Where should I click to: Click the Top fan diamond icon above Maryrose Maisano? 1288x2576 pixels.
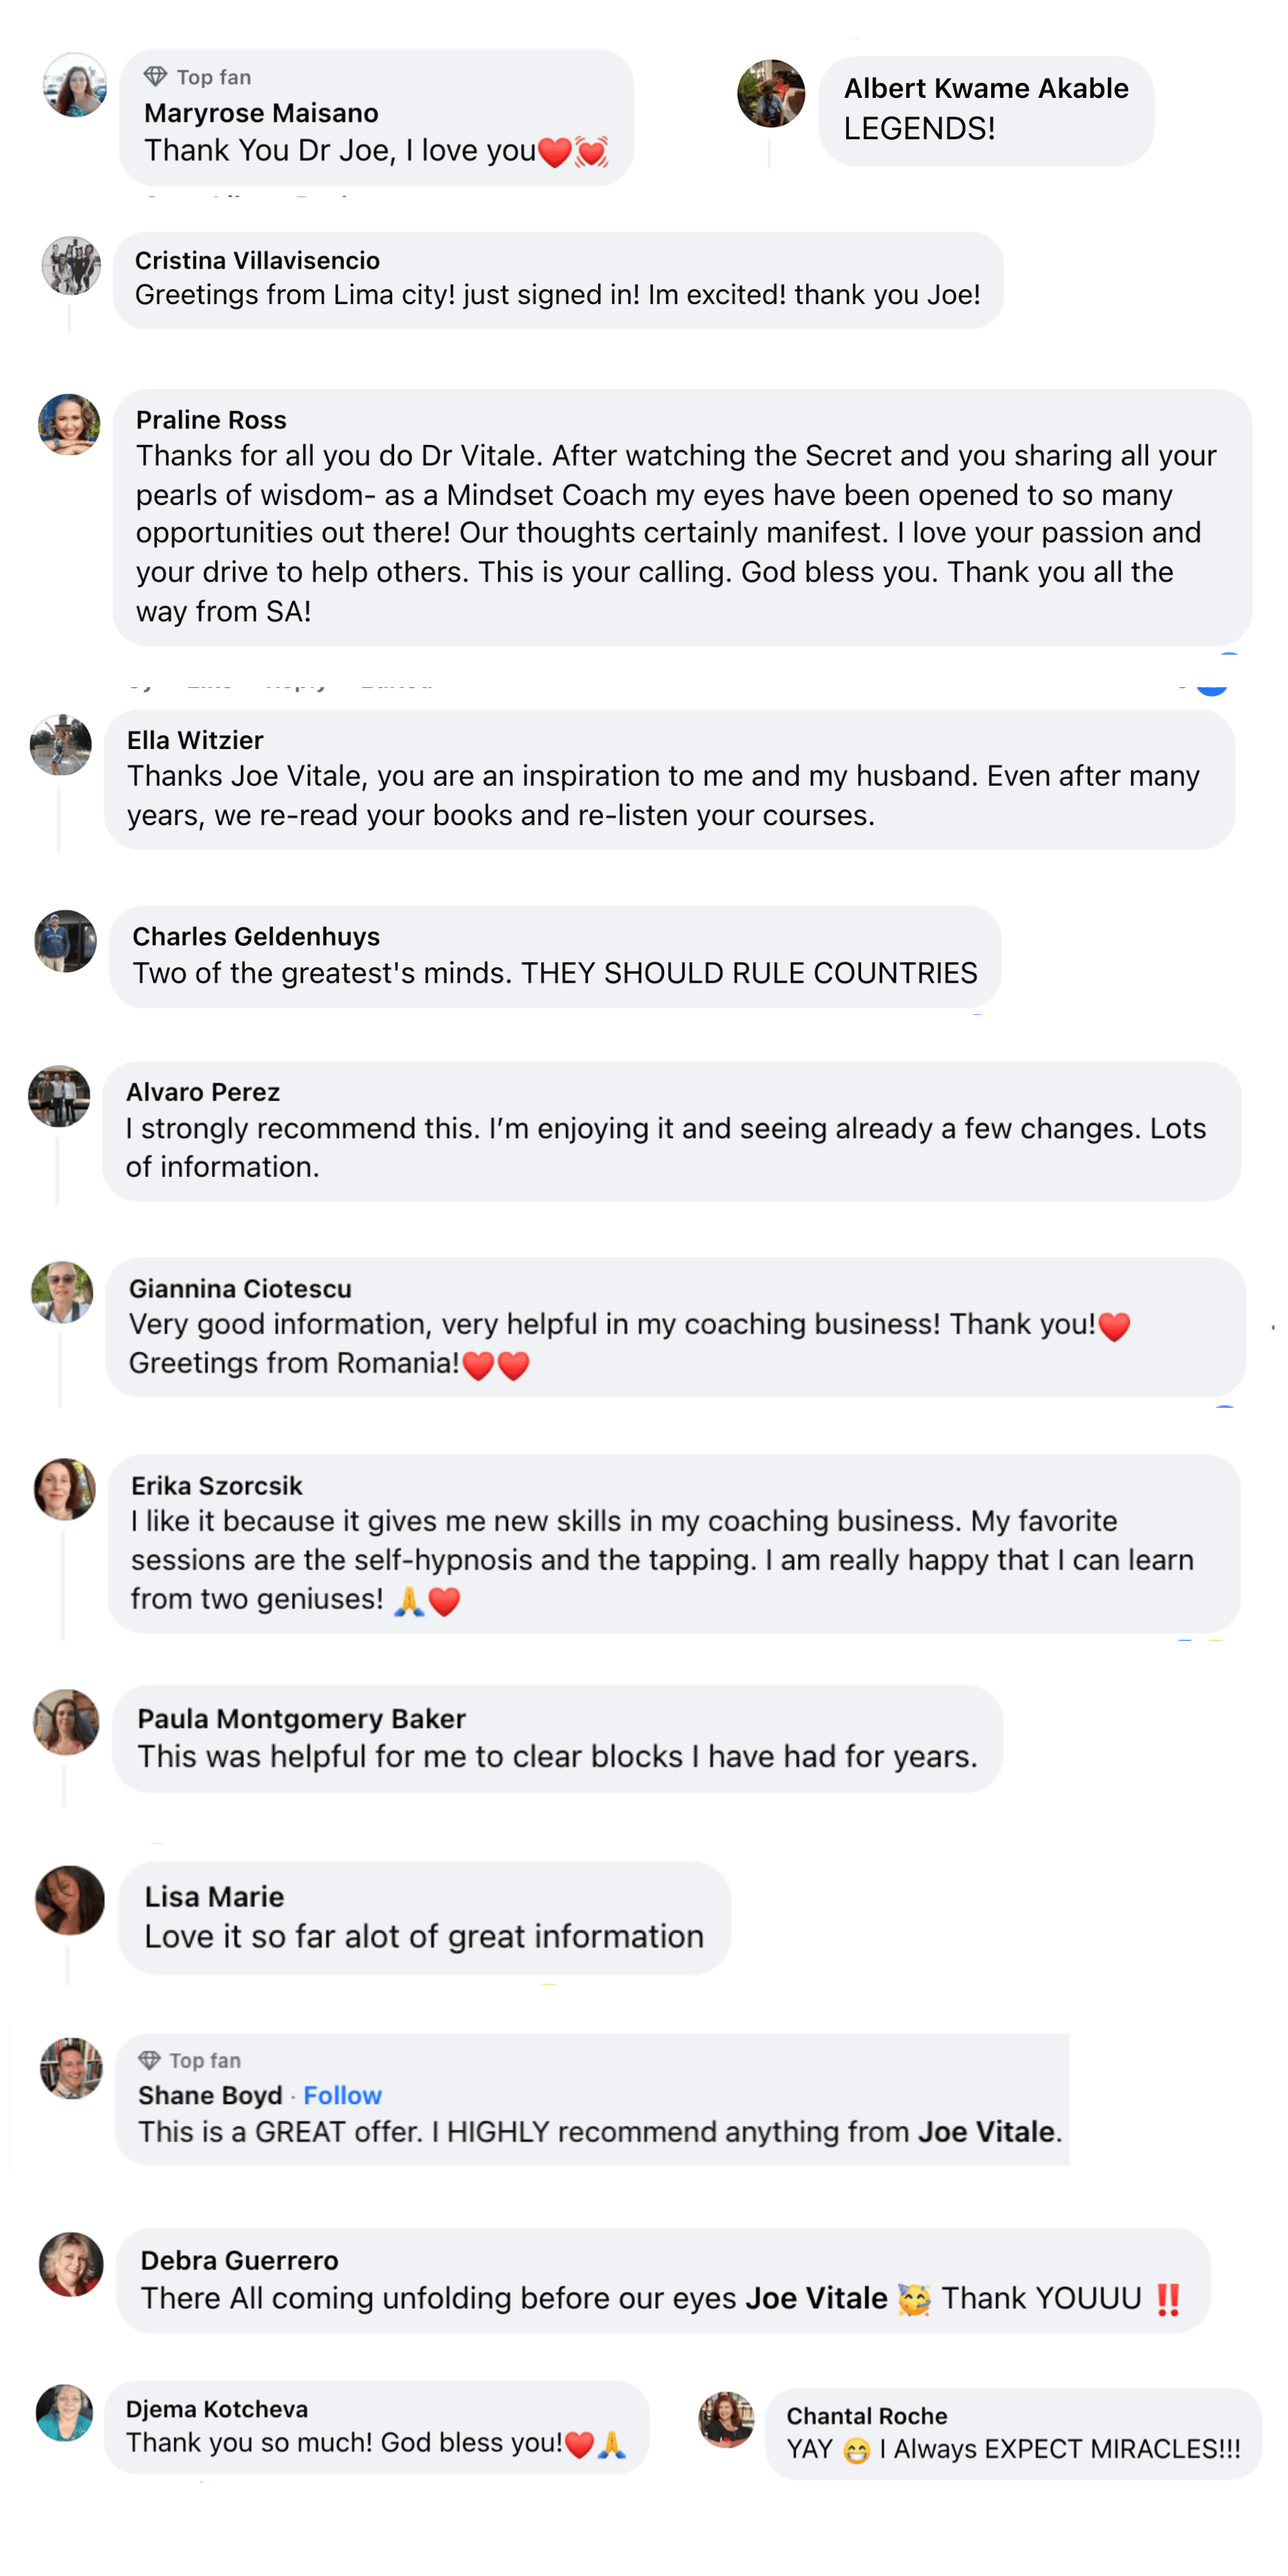[x=155, y=77]
